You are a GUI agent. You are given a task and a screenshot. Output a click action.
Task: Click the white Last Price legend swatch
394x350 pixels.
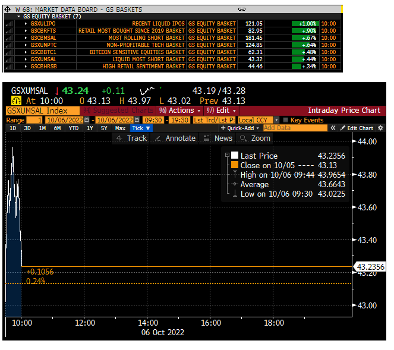[x=235, y=155]
